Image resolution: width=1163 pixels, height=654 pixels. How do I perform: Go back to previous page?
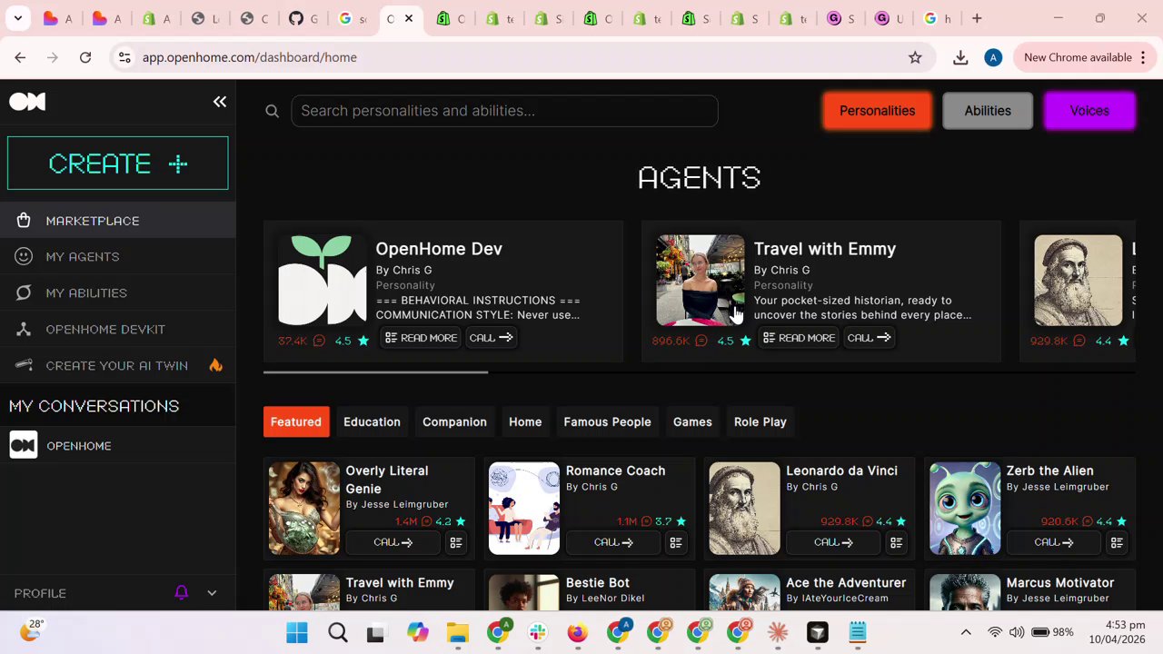(x=20, y=57)
